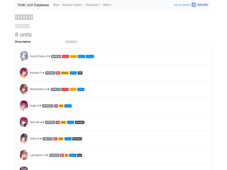Click Suiha's gray ID badge
The width and height of the screenshot is (227, 170).
coord(48,139)
